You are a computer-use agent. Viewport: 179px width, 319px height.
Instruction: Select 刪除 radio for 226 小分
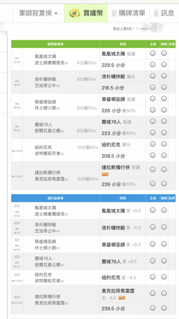[164, 110]
